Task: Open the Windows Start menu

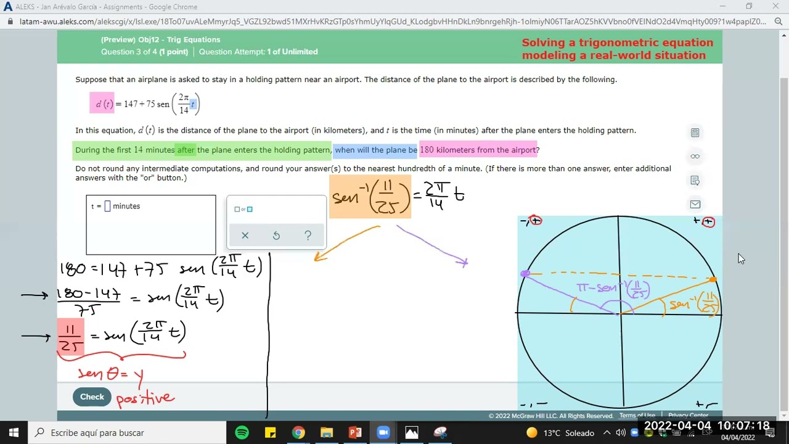Action: [14, 432]
